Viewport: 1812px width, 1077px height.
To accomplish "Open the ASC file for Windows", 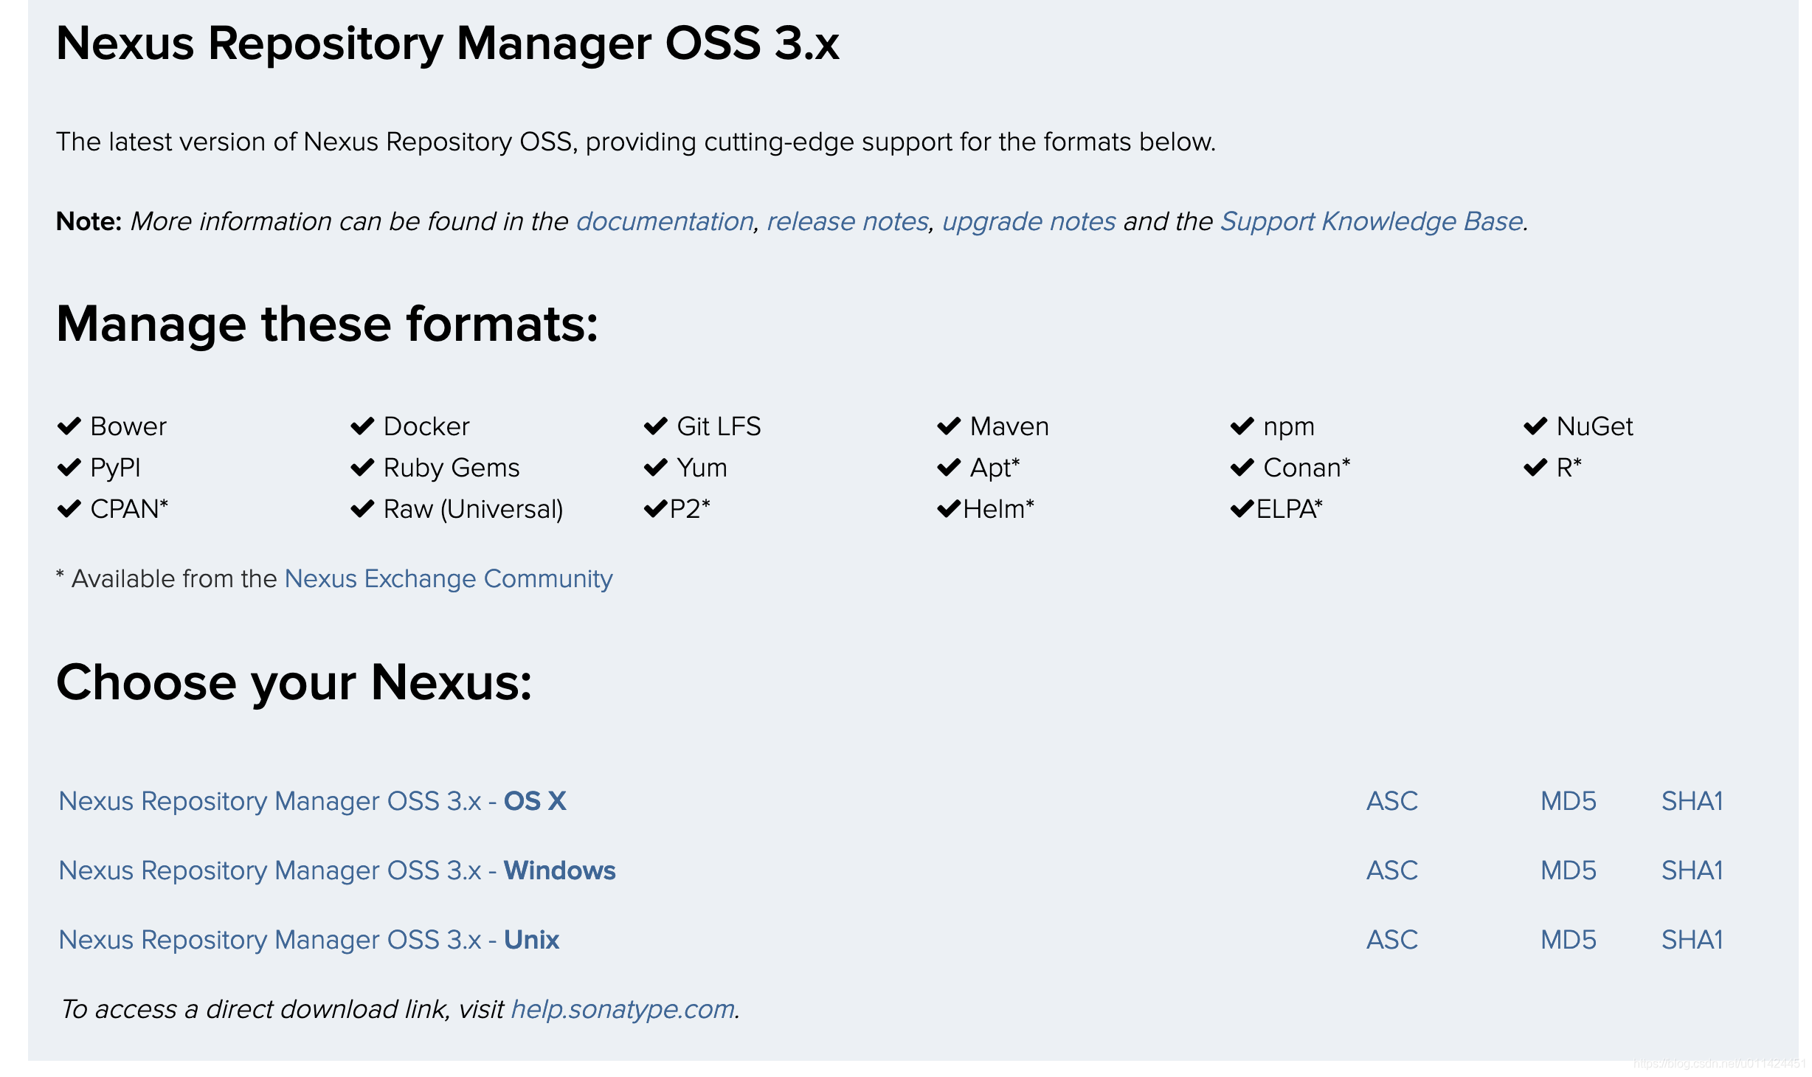I will click(1392, 870).
